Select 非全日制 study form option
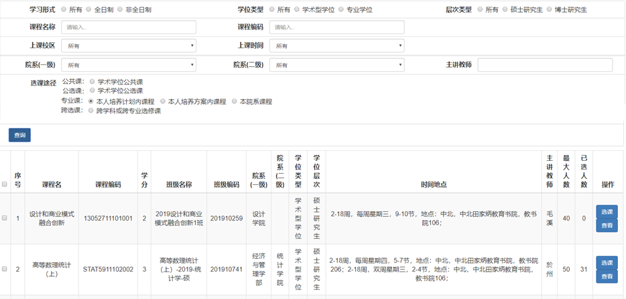Image resolution: width=626 pixels, height=299 pixels. coord(120,10)
